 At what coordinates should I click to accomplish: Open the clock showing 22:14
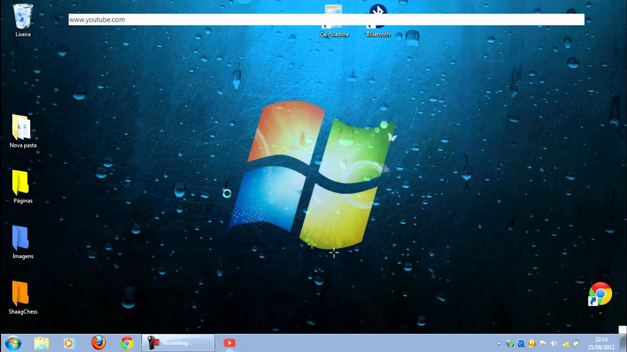[601, 343]
